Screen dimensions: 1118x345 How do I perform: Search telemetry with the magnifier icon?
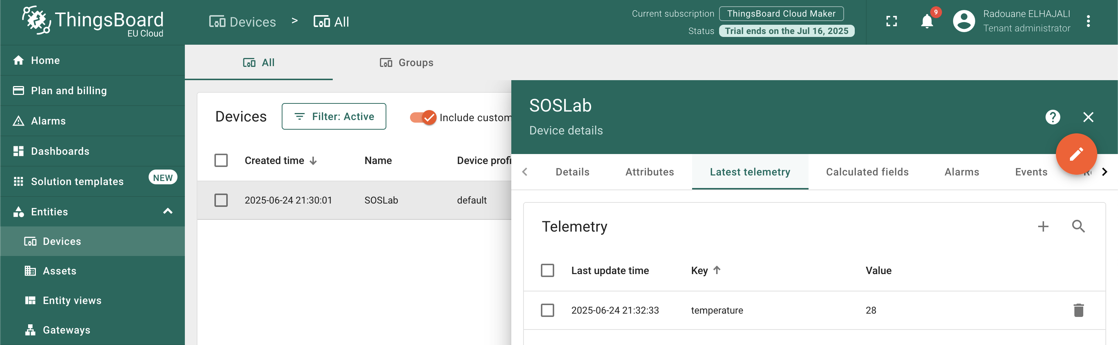1078,226
